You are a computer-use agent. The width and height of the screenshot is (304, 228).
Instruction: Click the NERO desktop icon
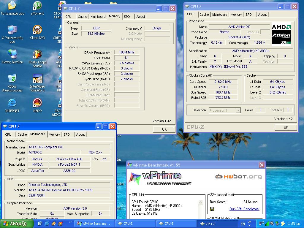click(x=37, y=105)
